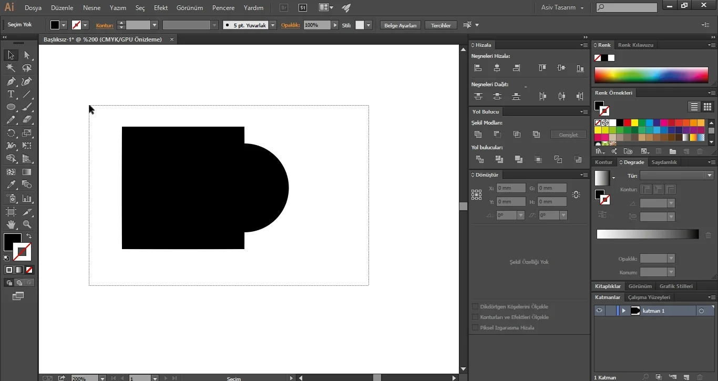Click horizontal align left in Hizala panel
Image resolution: width=718 pixels, height=381 pixels.
pyautogui.click(x=478, y=68)
